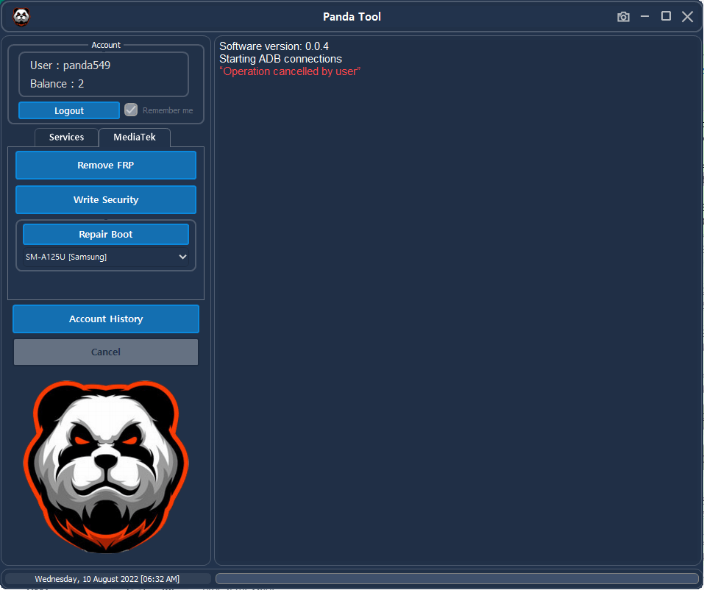This screenshot has width=704, height=590.
Task: Click the camera capture icon in title bar
Action: [623, 17]
